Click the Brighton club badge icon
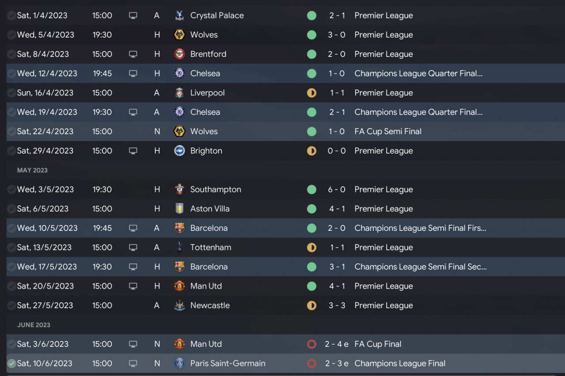565x376 pixels. click(179, 151)
